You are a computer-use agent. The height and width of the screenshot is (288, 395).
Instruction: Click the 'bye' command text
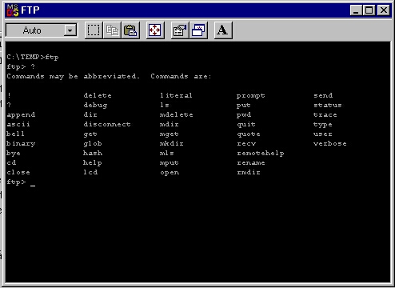14,154
